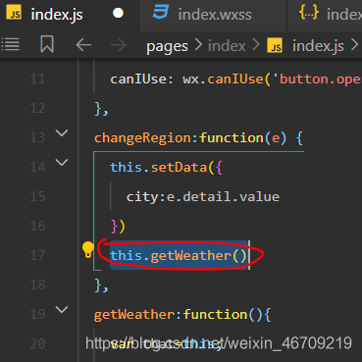Click the index.js breadcrumb item

pyautogui.click(x=318, y=46)
